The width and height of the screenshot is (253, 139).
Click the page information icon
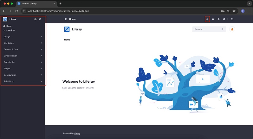(x=224, y=19)
